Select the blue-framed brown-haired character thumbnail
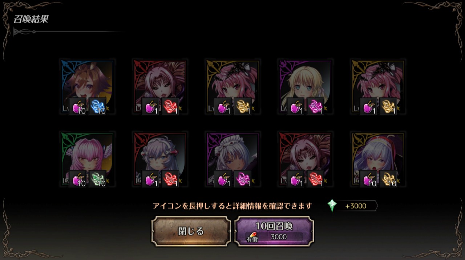The height and width of the screenshot is (260, 465). click(x=87, y=87)
